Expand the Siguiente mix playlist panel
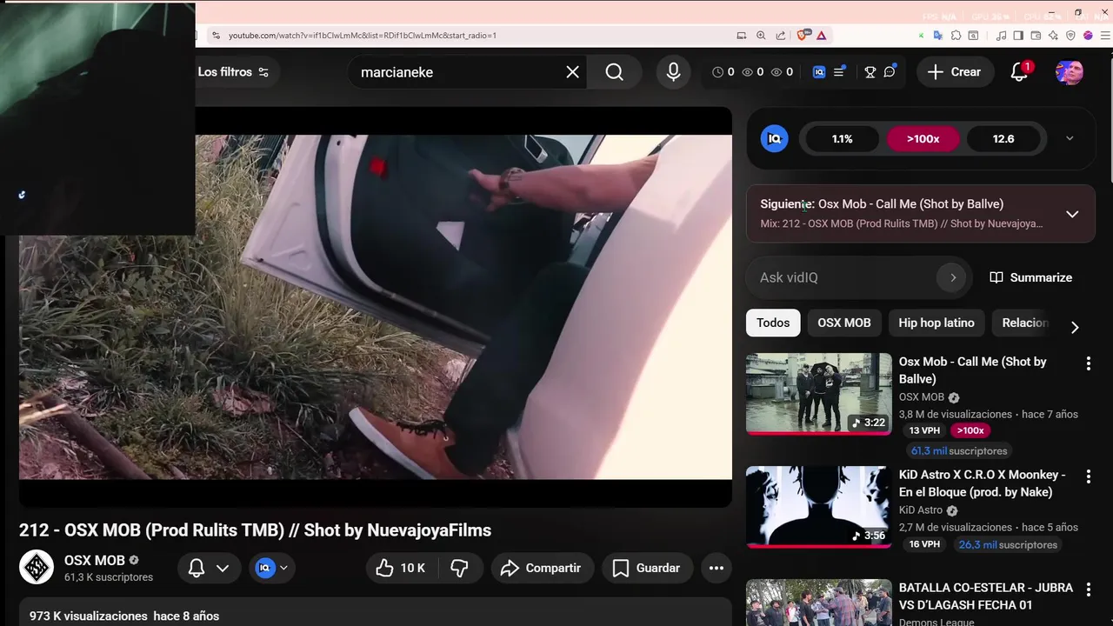The height and width of the screenshot is (626, 1113). [x=1072, y=214]
